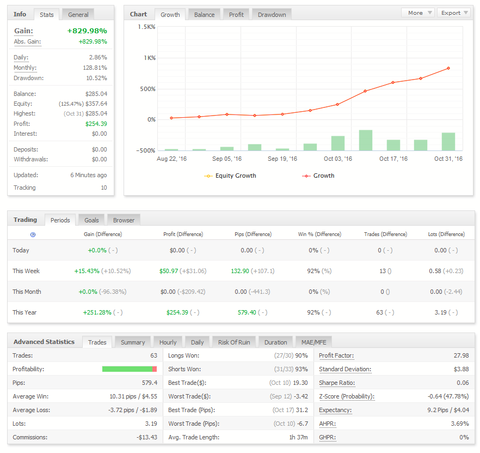This screenshot has width=480, height=453.
Task: Open the Risk Of Ruin tab
Action: tap(234, 342)
